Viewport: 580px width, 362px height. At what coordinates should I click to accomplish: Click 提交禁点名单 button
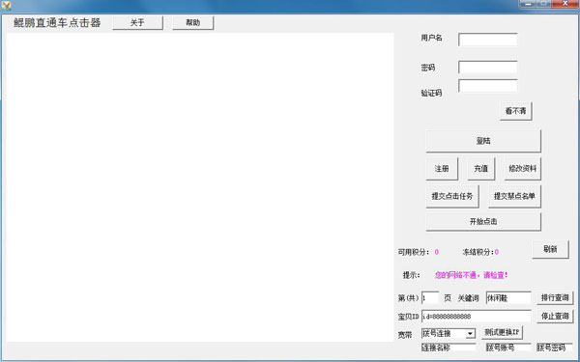(x=514, y=196)
